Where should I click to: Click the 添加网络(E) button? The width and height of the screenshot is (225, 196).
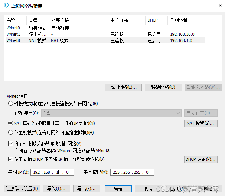click(123, 87)
